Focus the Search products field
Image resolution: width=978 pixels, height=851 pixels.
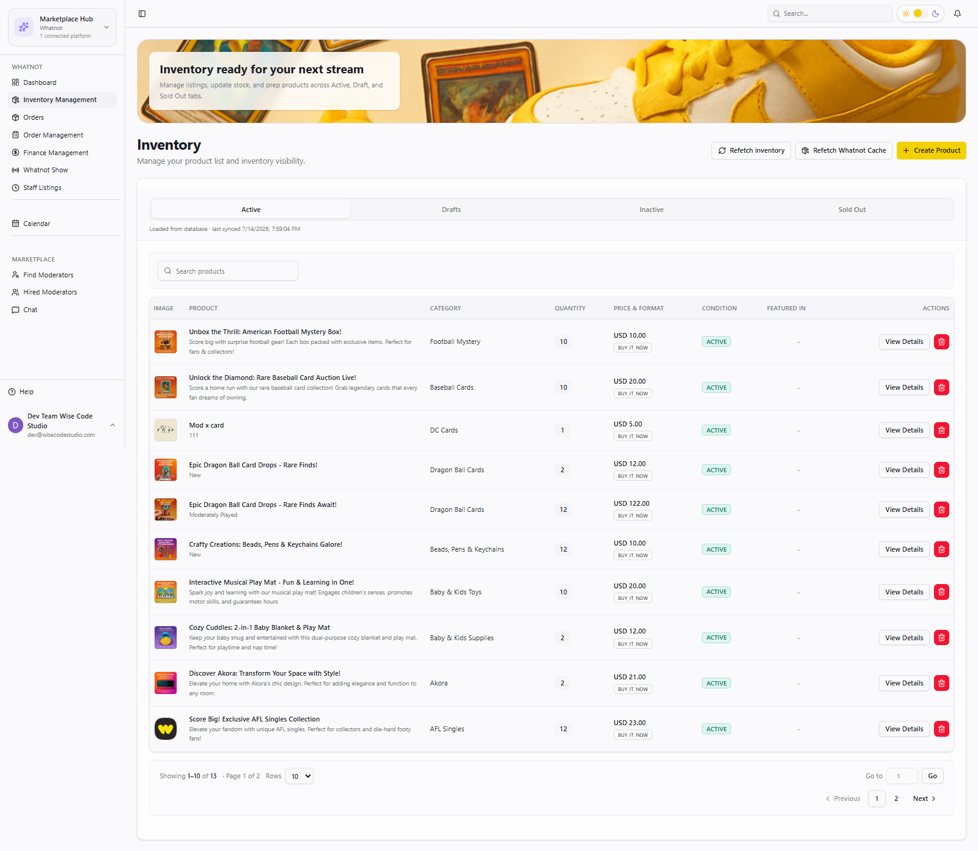tap(228, 271)
